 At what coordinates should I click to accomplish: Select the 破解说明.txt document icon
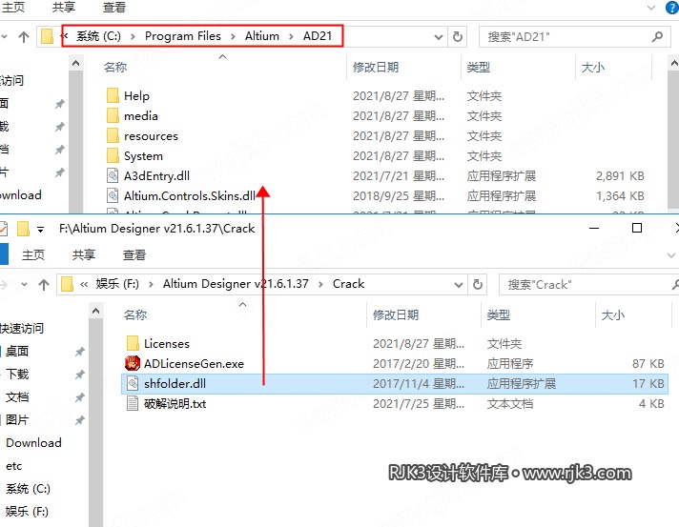click(x=133, y=404)
